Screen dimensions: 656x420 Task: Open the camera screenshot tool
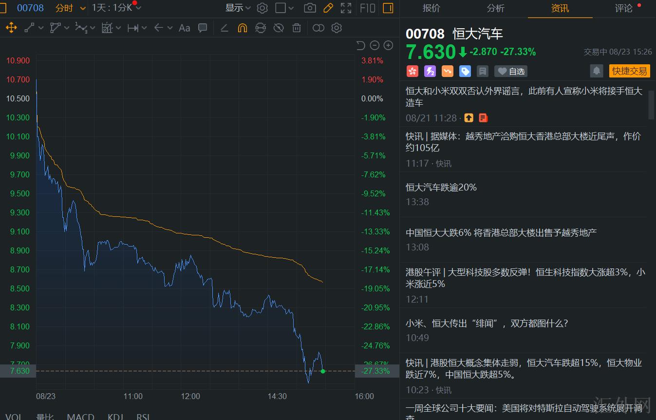(310, 8)
